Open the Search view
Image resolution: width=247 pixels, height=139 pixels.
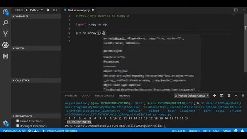pyautogui.click(x=5, y=23)
